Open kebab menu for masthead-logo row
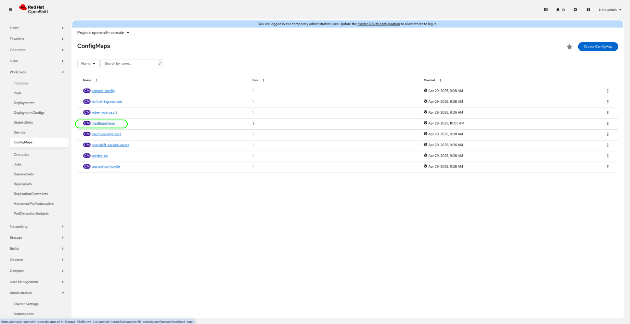The width and height of the screenshot is (630, 324). (608, 123)
